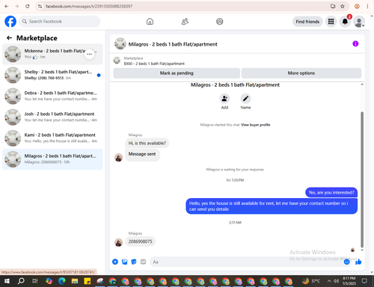Open Microsoft Edge from the taskbar
This screenshot has height=287, width=374.
(x=62, y=281)
